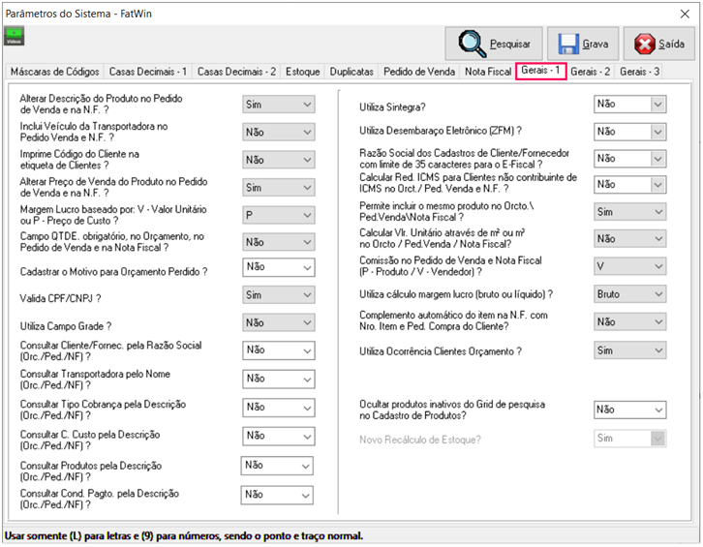Switch to the Casas Decimais - 1 tab
The width and height of the screenshot is (703, 547).
[x=148, y=72]
